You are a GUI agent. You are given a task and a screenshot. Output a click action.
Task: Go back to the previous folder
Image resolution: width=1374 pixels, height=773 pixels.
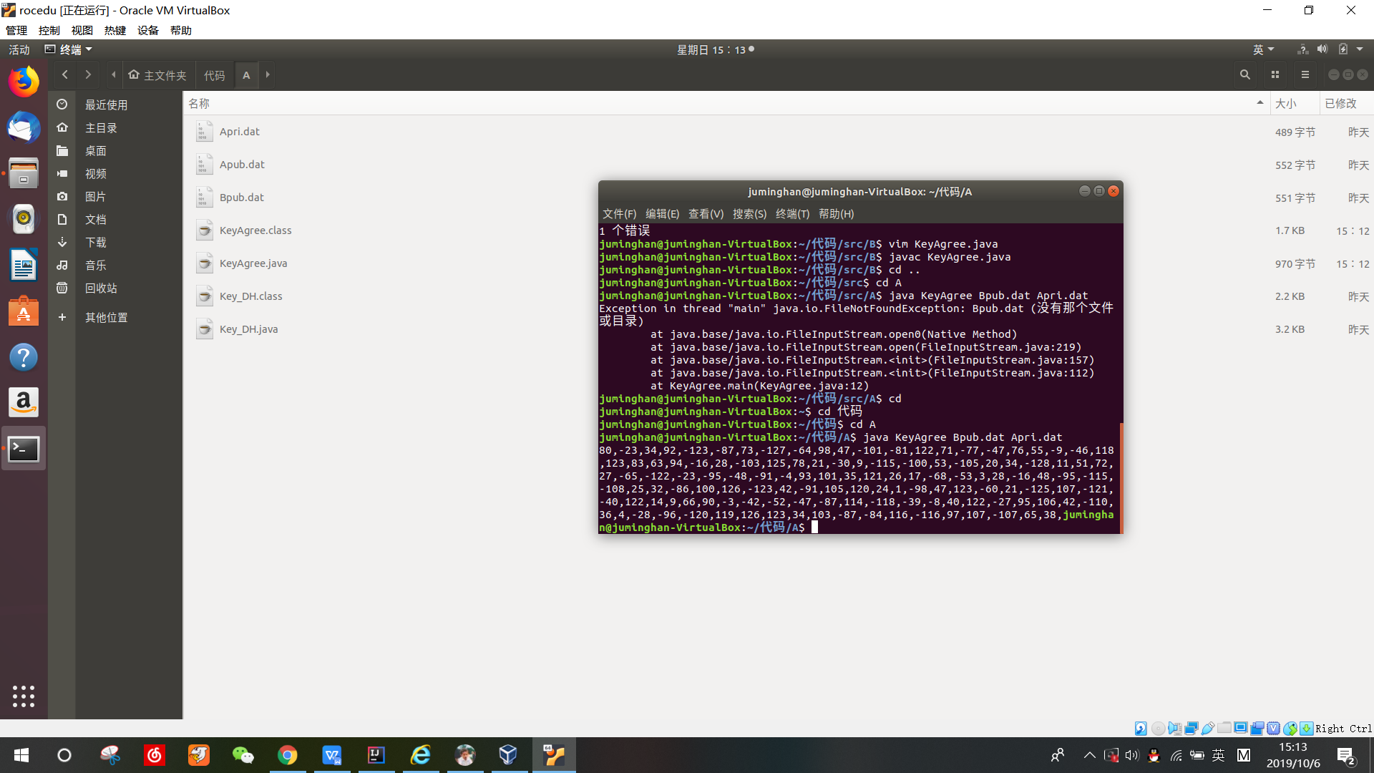65,74
